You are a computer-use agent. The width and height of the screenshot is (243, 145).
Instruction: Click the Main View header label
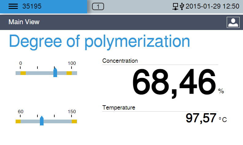[24, 22]
